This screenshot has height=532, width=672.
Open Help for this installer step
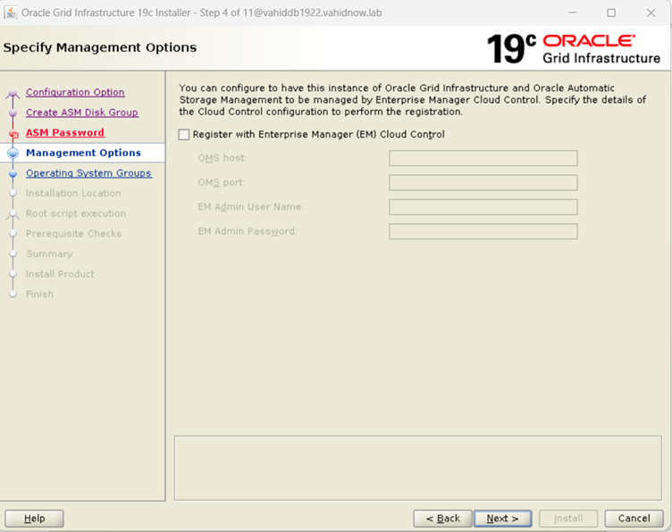coord(34,519)
